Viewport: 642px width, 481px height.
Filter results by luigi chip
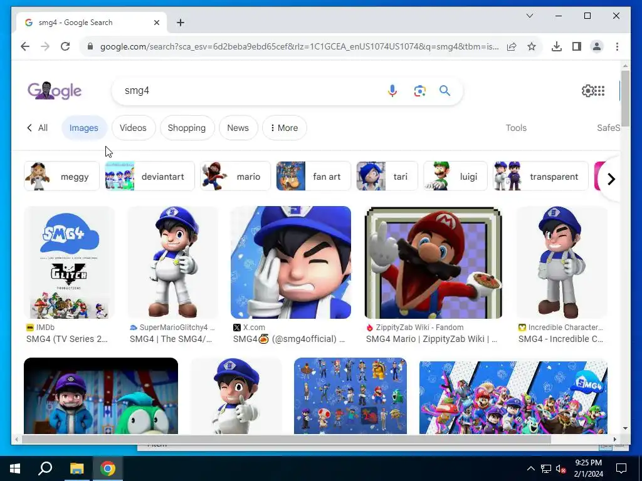coord(455,176)
